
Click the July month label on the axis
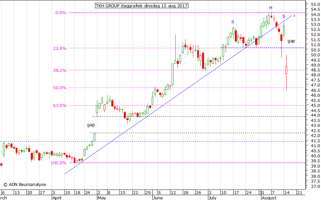(212, 198)
